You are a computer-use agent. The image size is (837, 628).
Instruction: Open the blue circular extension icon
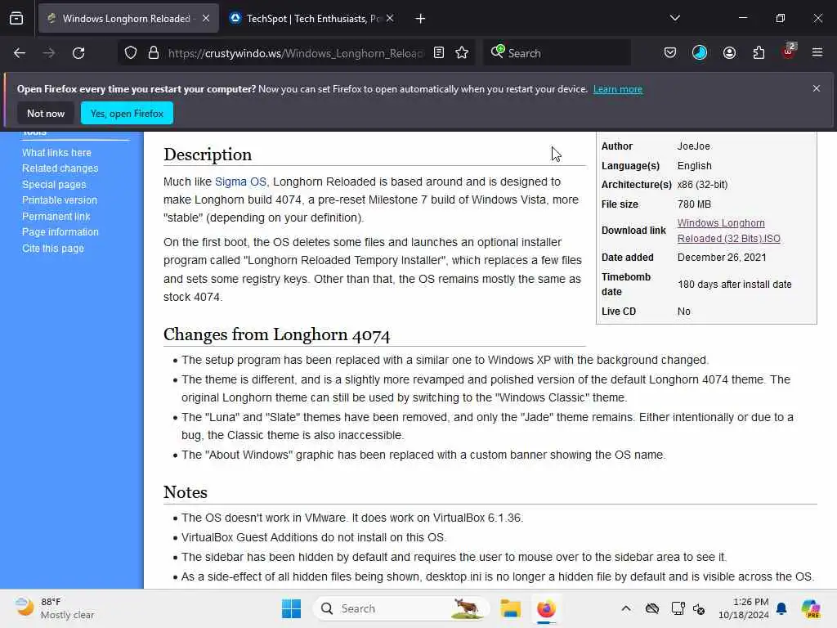coord(700,53)
